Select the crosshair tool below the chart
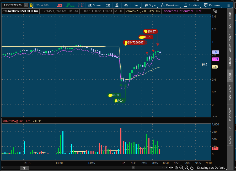The width and height of the screenshot is (236, 171). coord(176,168)
